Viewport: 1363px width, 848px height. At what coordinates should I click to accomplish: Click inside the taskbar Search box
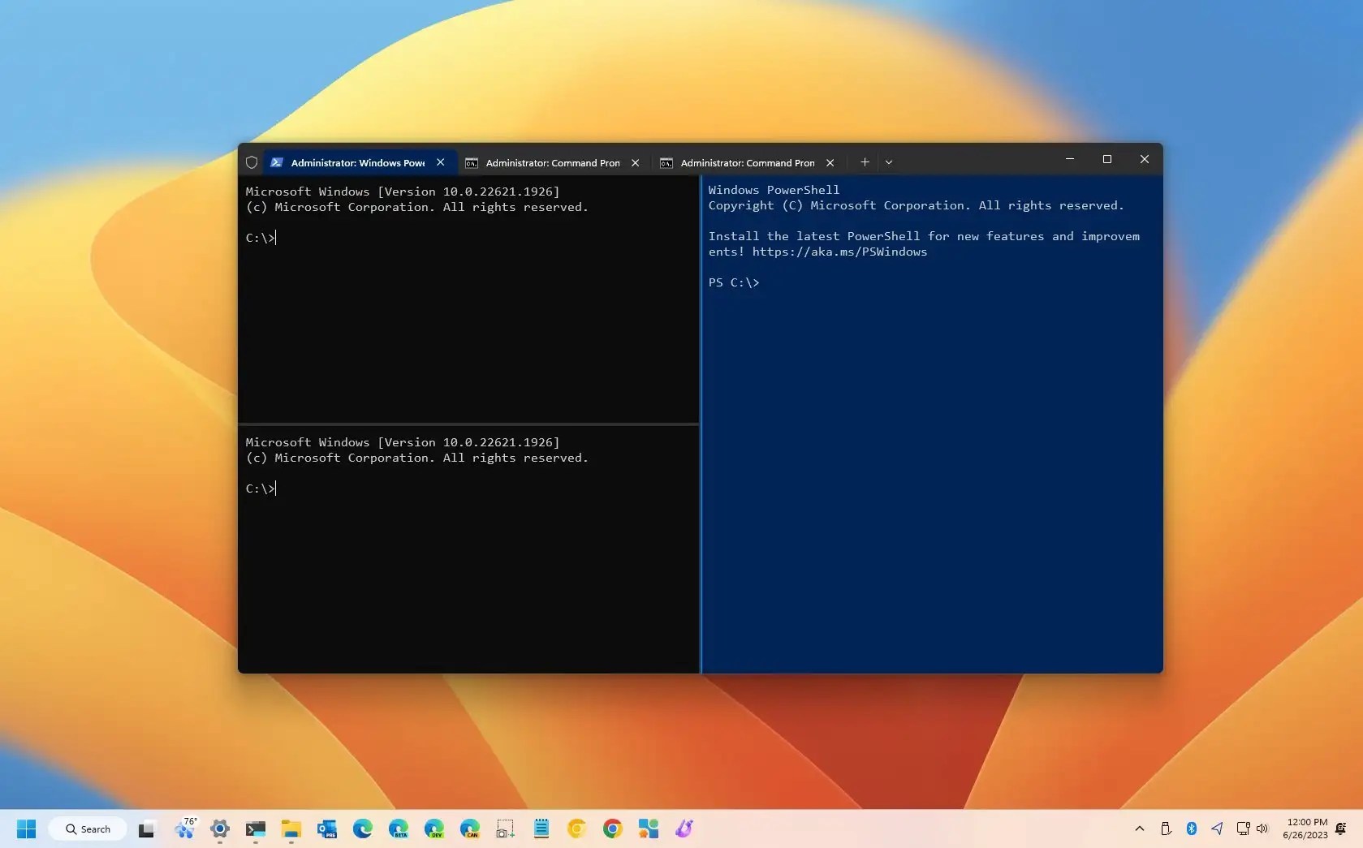coord(88,829)
